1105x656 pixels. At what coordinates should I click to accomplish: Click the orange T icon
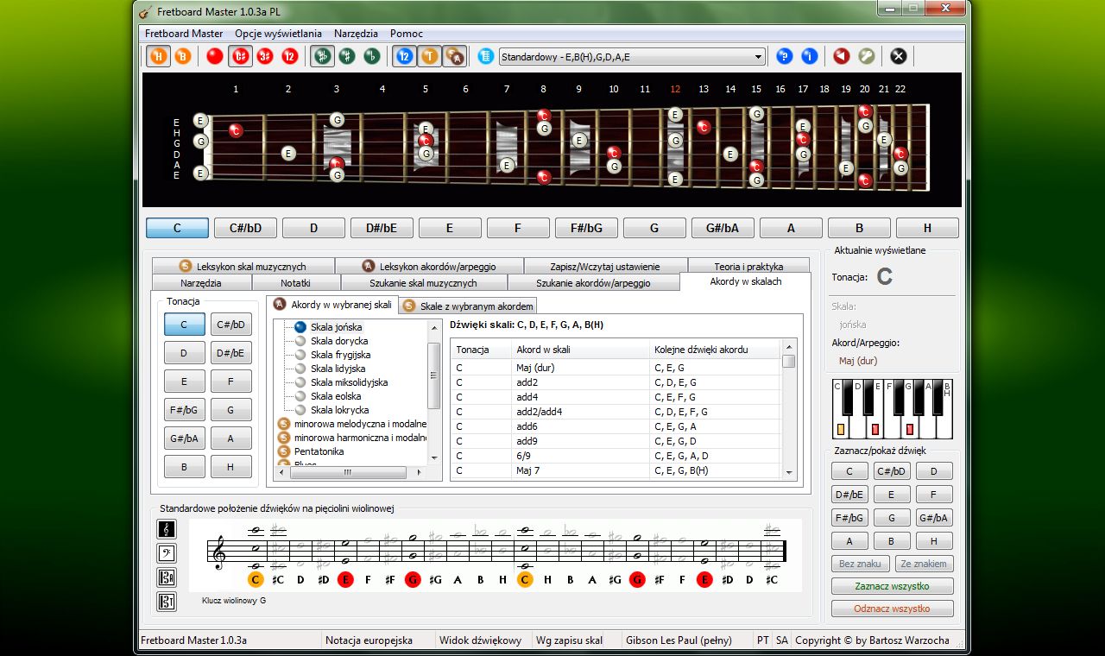429,56
